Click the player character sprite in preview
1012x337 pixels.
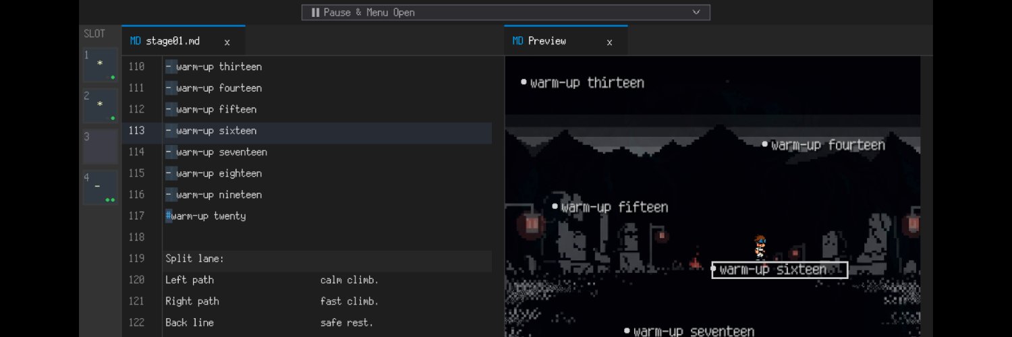click(760, 246)
